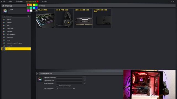
Task: Click the Visor profile's icon
Action: (x=4, y=25)
